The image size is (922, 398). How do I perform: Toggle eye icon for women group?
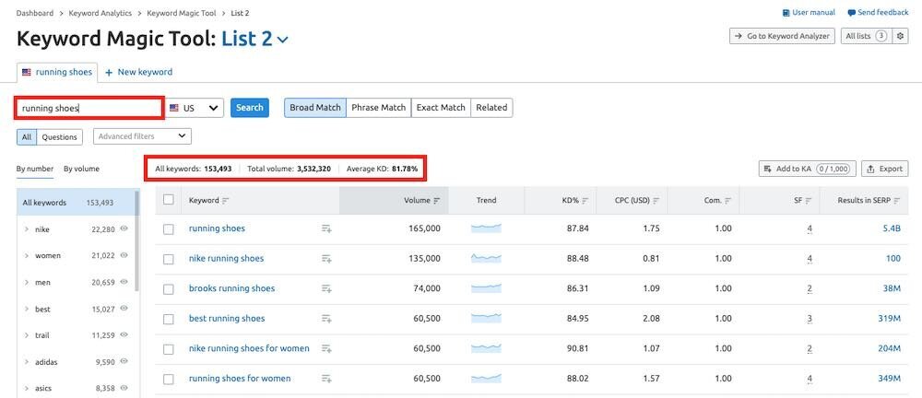[124, 256]
